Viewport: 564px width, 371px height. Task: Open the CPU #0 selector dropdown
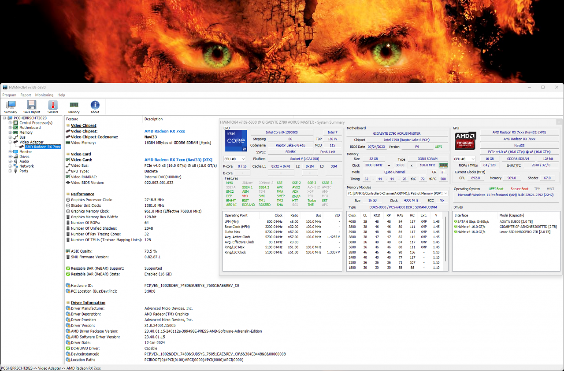coord(234,159)
